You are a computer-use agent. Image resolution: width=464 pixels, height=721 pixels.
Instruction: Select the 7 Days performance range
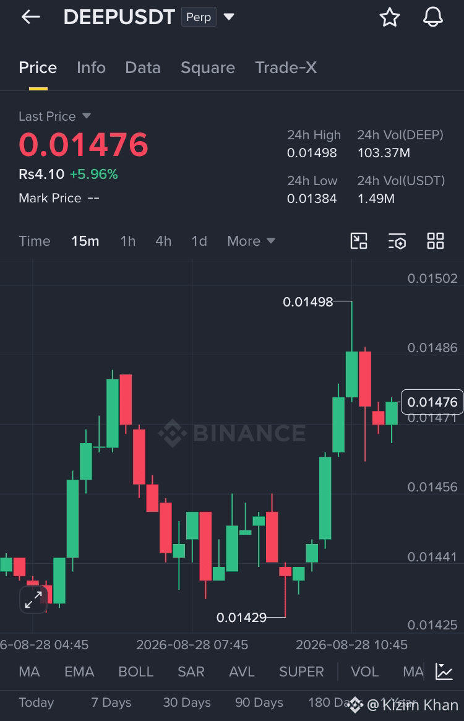(111, 702)
